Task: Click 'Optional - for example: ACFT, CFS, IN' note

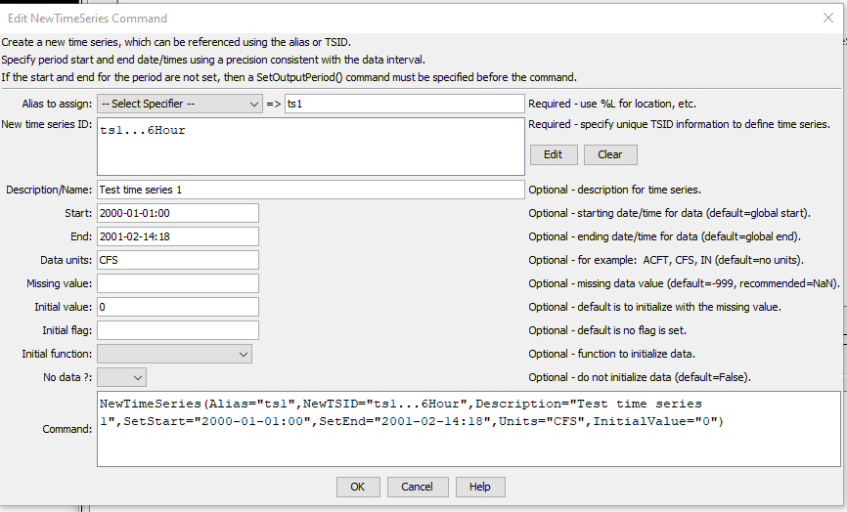Action: (x=666, y=260)
